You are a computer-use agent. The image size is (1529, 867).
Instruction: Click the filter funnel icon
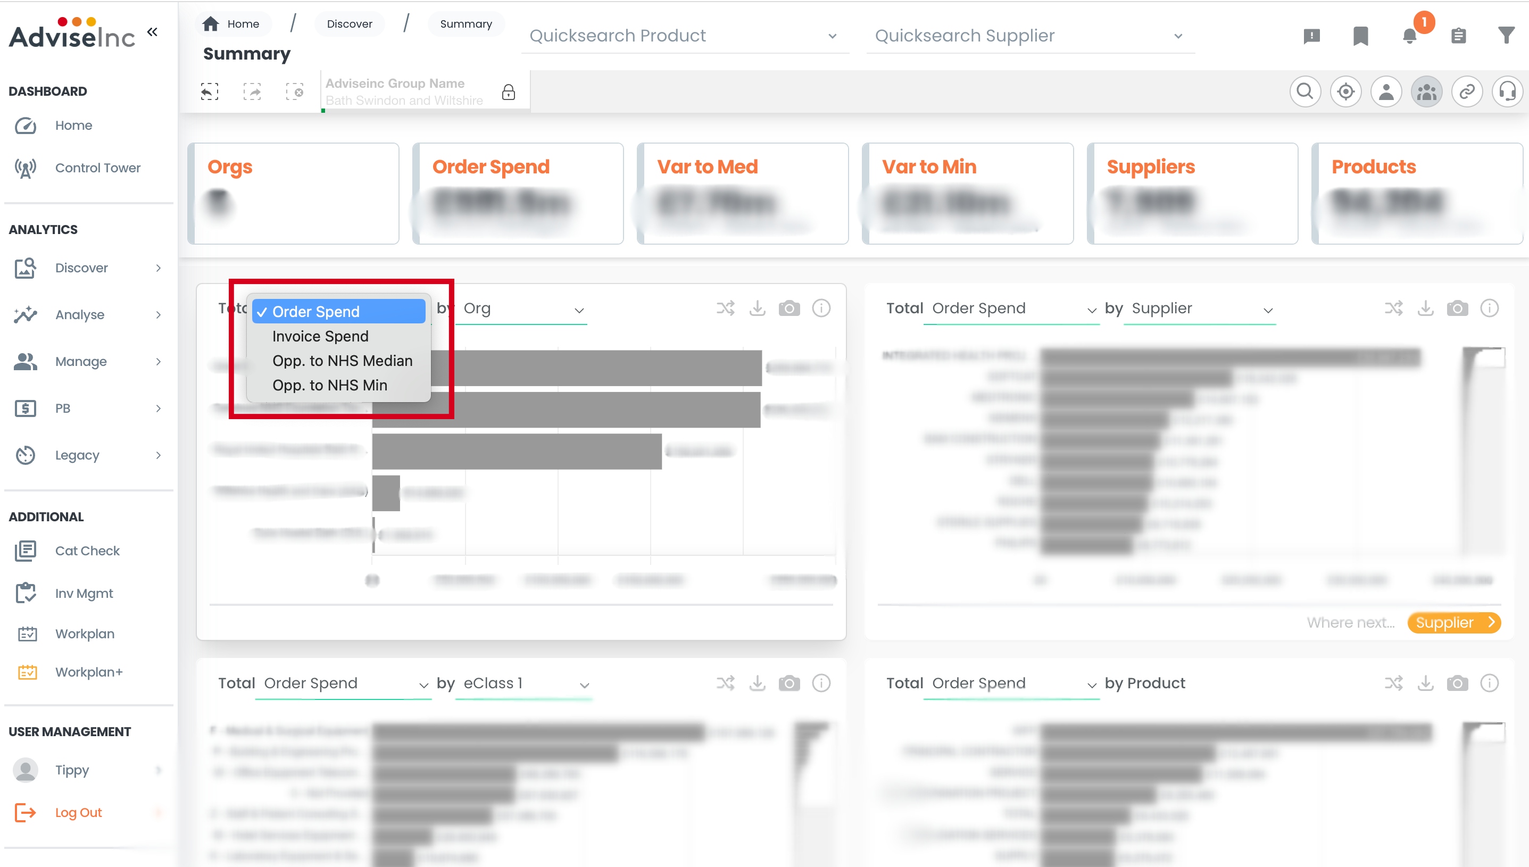(1506, 36)
